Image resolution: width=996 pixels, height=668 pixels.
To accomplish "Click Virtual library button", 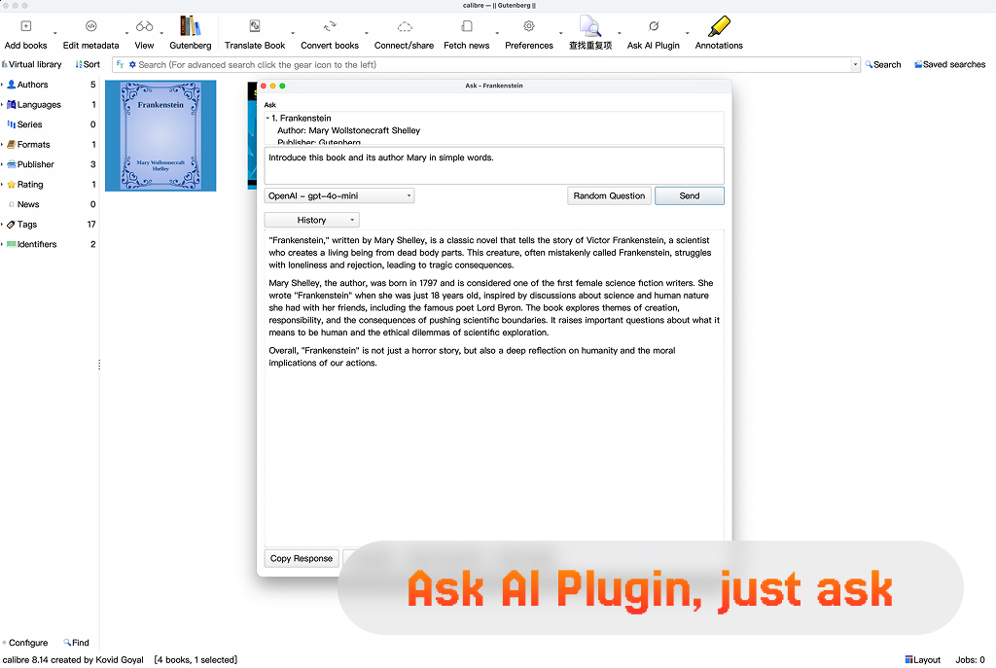I will pos(32,65).
